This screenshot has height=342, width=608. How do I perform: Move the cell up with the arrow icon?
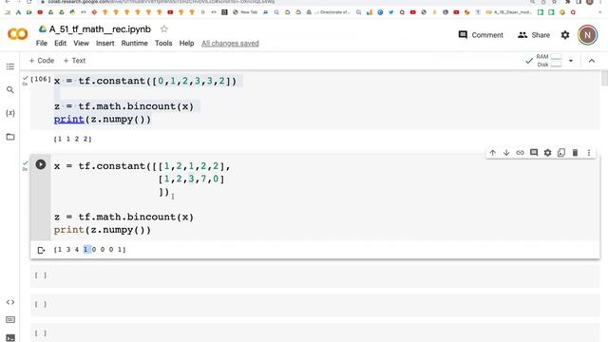[492, 153]
